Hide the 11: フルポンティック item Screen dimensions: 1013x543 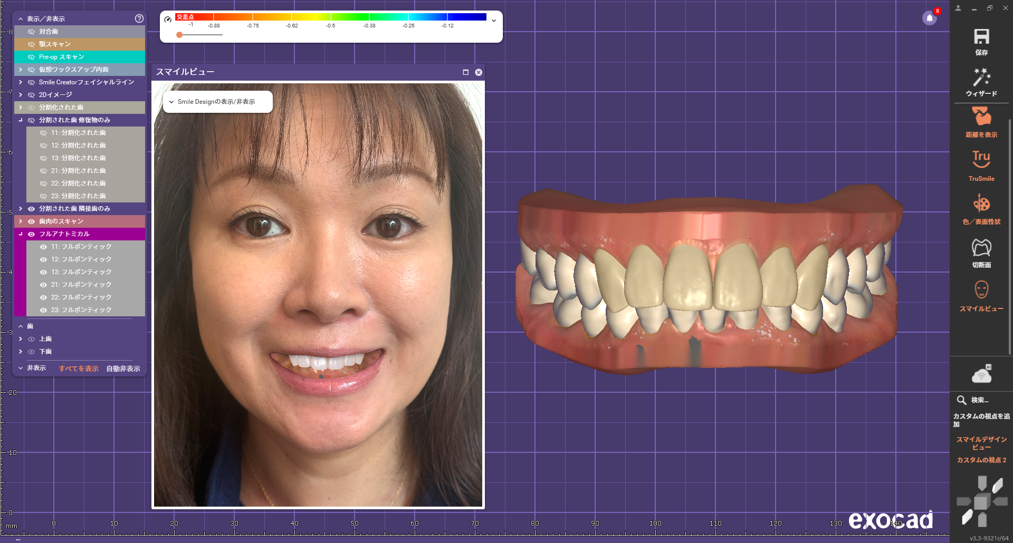tap(44, 247)
